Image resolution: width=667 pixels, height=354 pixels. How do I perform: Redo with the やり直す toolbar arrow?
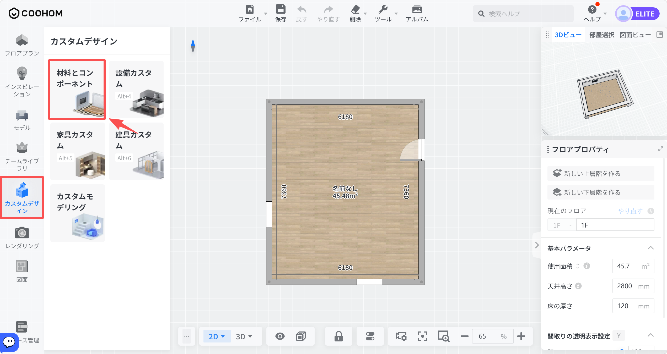(x=328, y=13)
